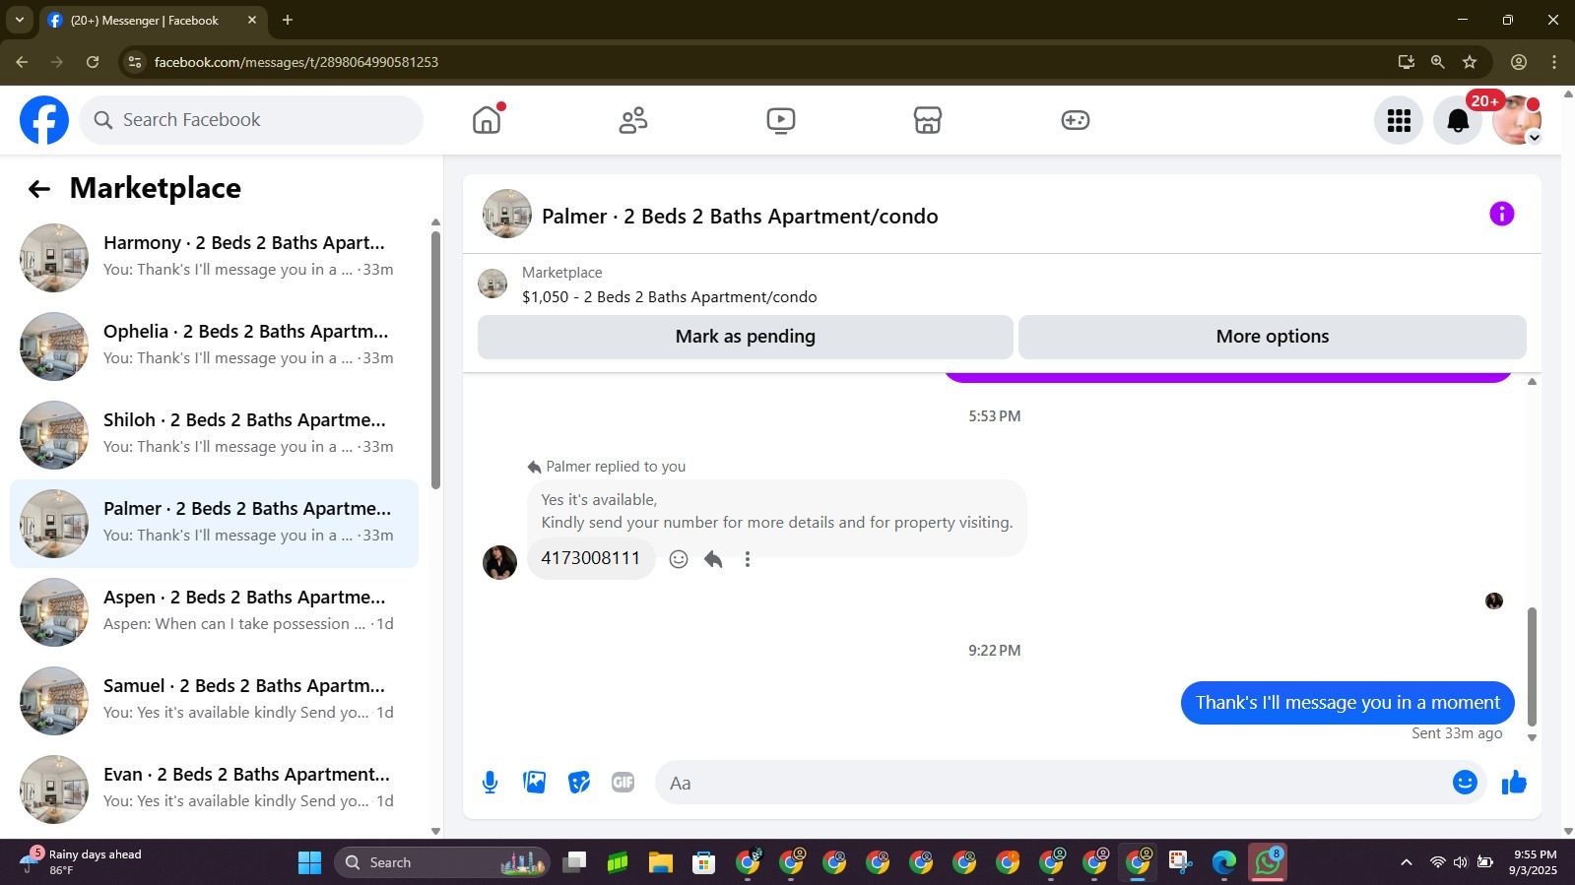Open the More options button
Screen dimensions: 1575x885
(1273, 337)
